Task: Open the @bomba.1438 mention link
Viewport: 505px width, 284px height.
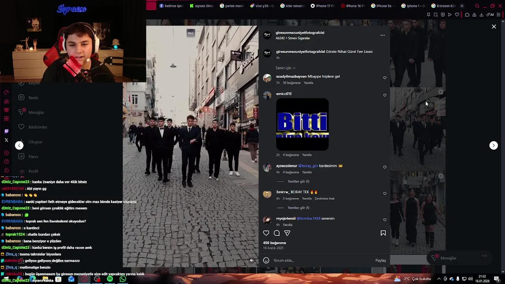Action: click(x=309, y=219)
